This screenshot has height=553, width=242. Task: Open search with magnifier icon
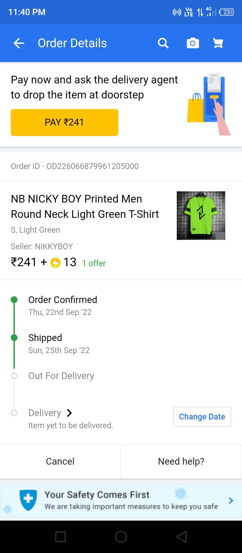coord(163,43)
